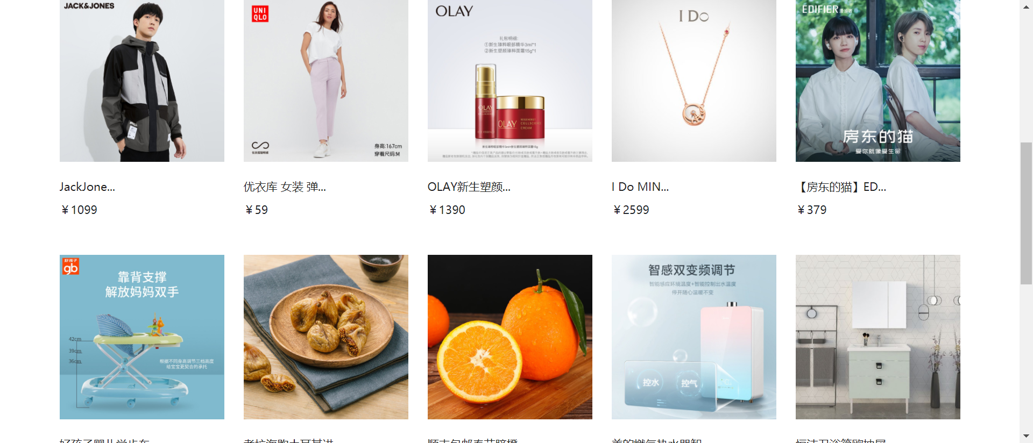Open the Jack & Jones jacket product image

[x=142, y=81]
